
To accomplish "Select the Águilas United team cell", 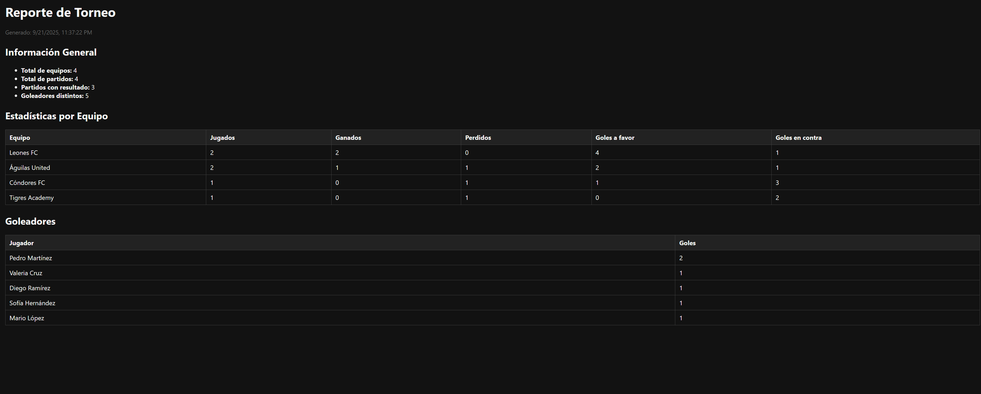I will coord(30,168).
